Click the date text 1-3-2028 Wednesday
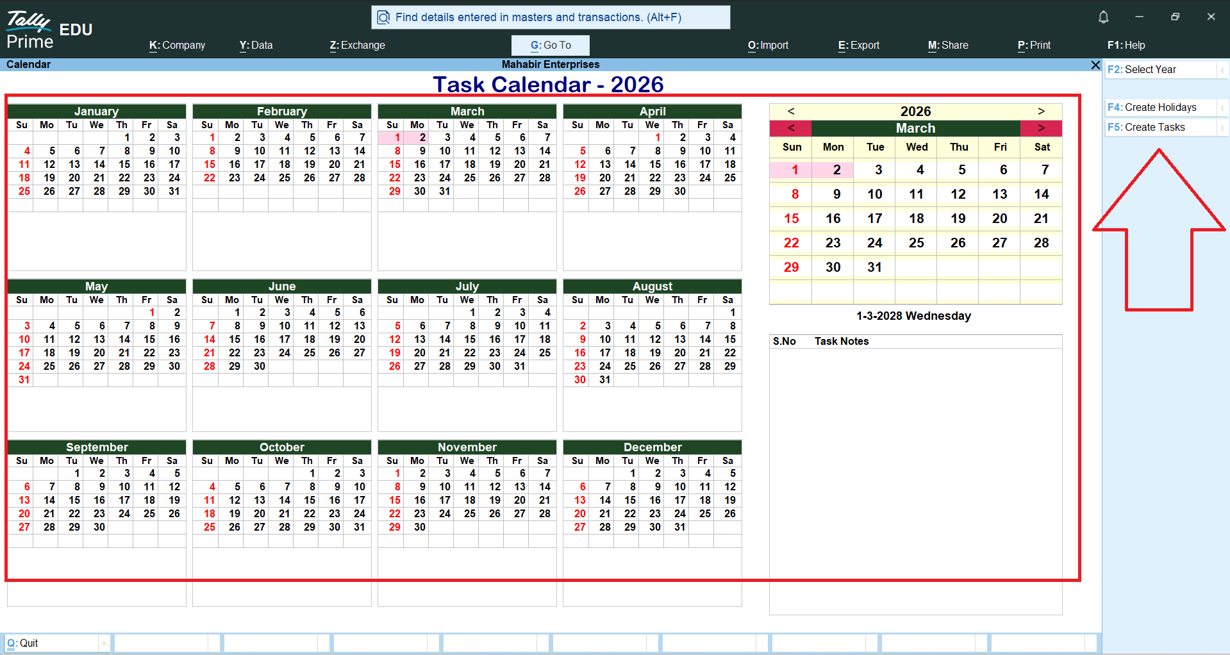Viewport: 1230px width, 655px height. pos(913,316)
